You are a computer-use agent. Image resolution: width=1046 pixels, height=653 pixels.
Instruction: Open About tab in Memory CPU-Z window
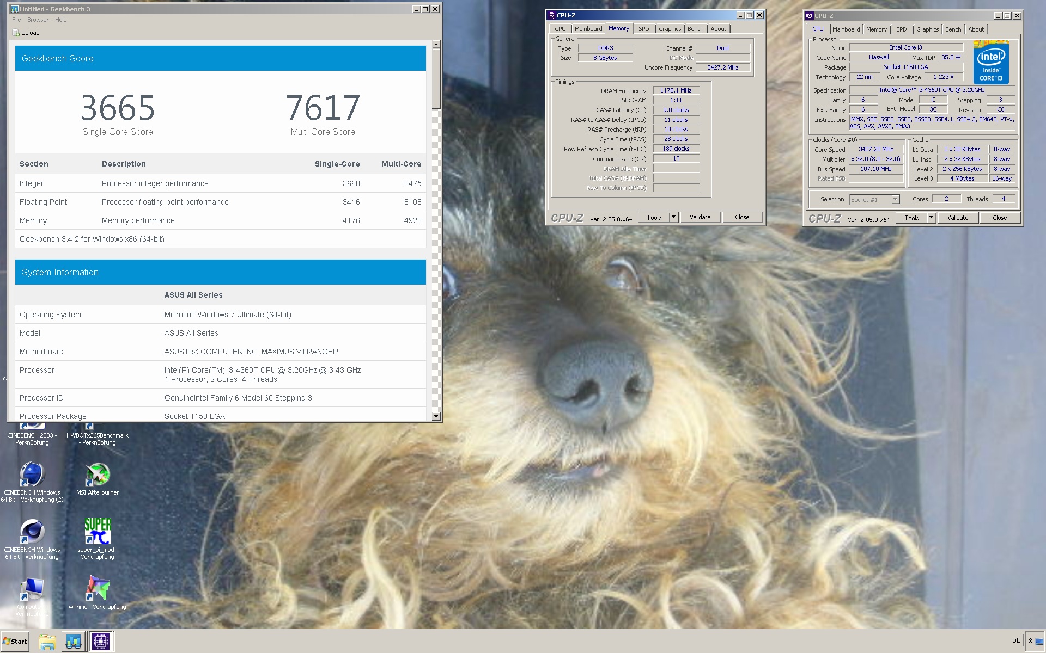pos(718,29)
